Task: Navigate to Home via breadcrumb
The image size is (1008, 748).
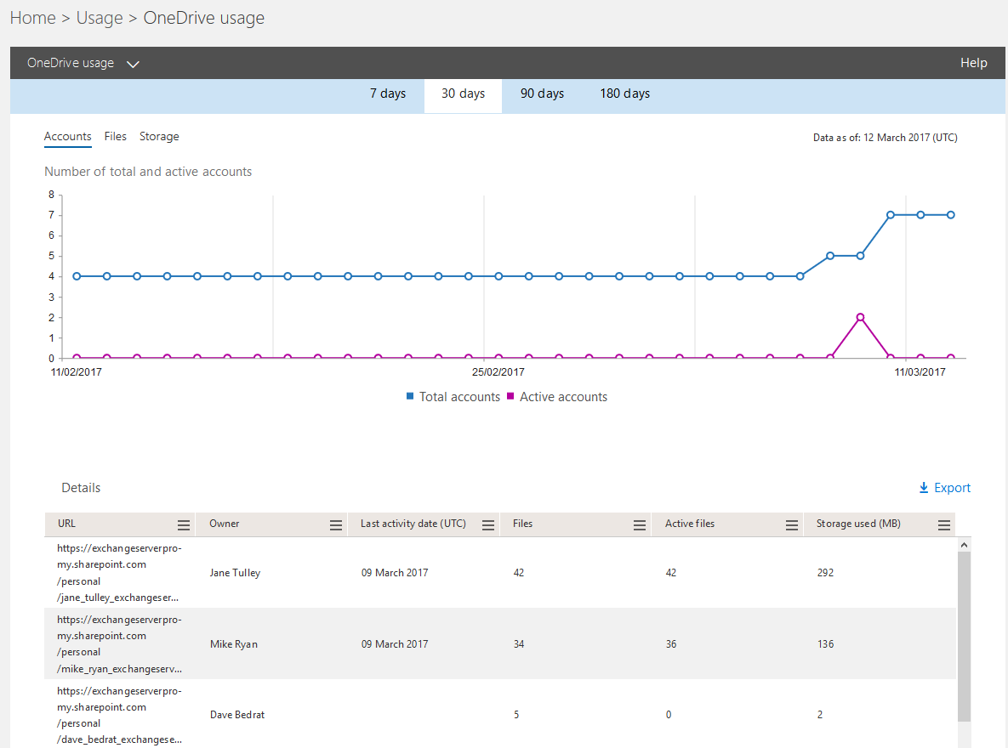Action: [x=32, y=17]
